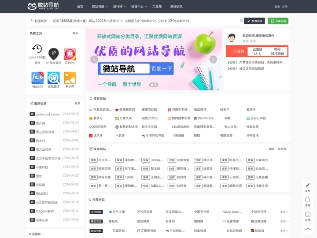This screenshot has width=317, height=238.
Task: Open the perforated panels listing
Action: point(48,114)
